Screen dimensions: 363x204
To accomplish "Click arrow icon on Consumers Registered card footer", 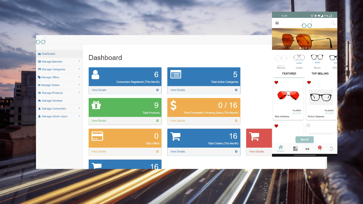I will tap(157, 90).
